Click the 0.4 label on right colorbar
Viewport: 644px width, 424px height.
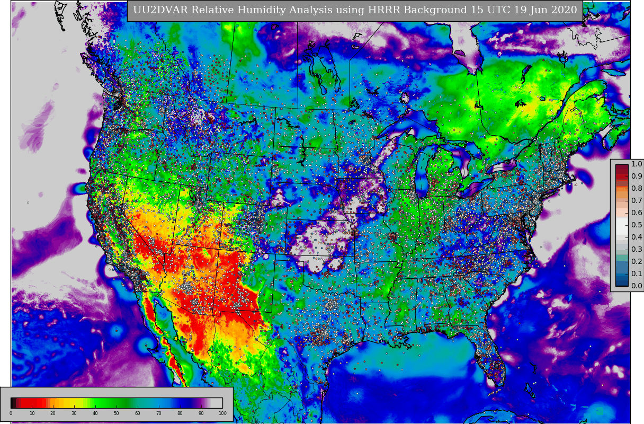pyautogui.click(x=636, y=237)
